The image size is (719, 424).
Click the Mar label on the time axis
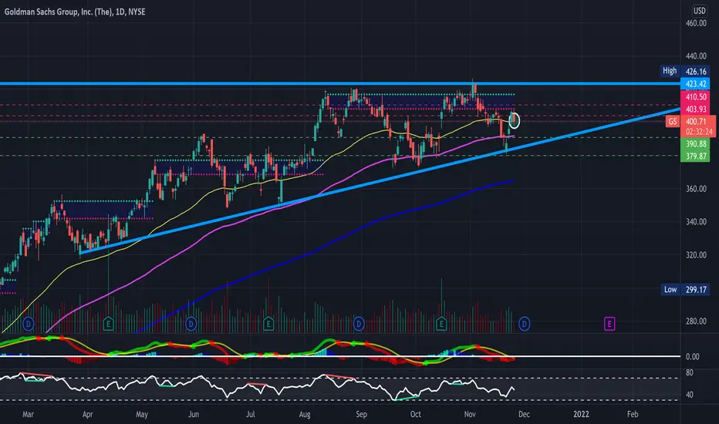pyautogui.click(x=28, y=414)
